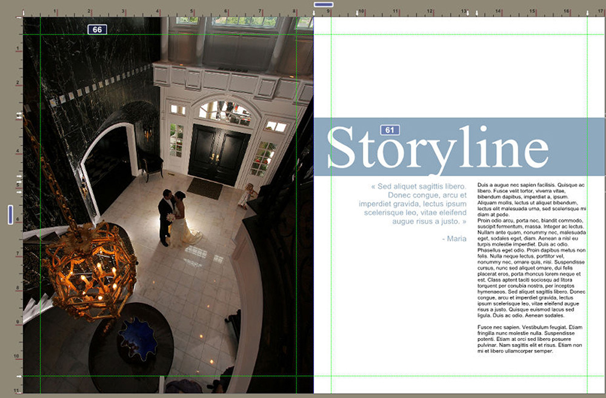
Task: Click the "- Maria" attribution text
Action: click(454, 239)
